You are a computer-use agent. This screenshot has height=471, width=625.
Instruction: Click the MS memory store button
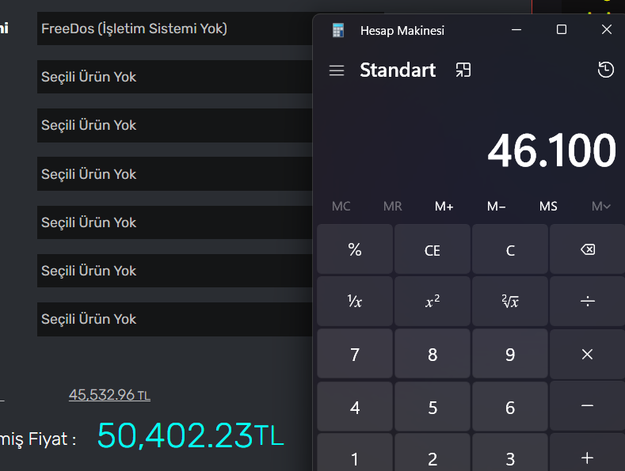tap(548, 207)
